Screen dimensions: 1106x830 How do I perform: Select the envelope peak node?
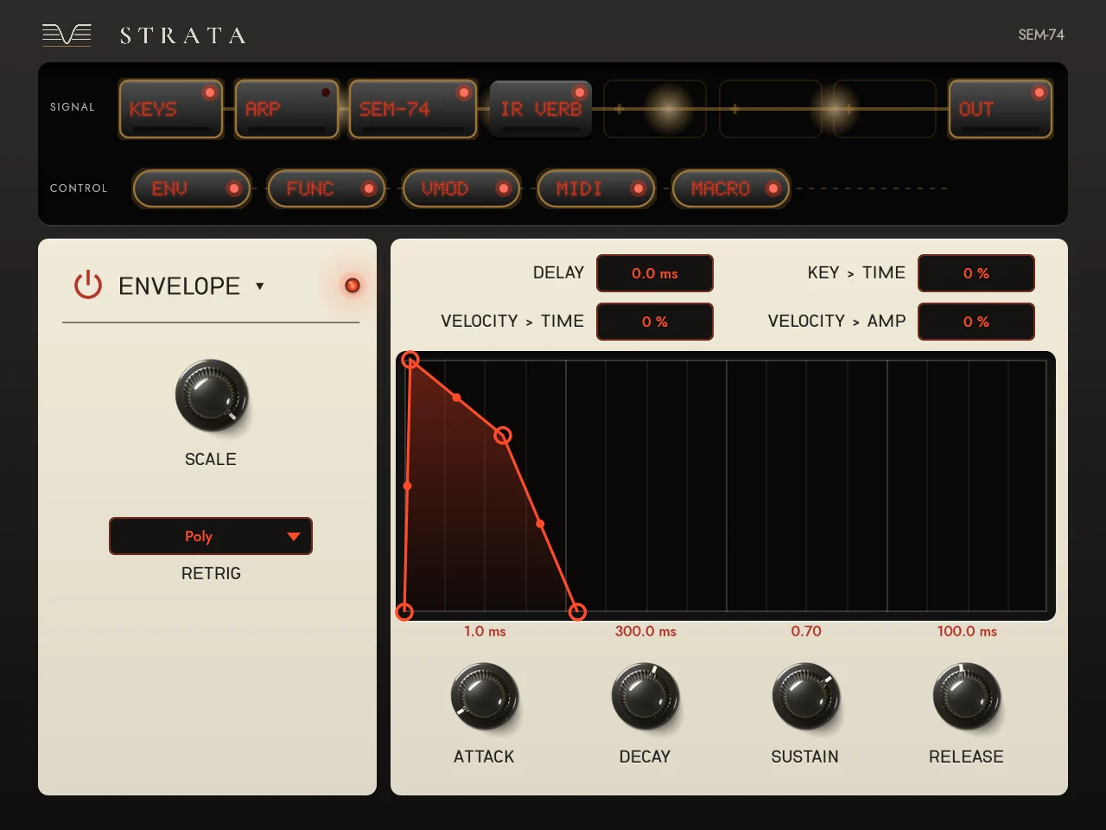(410, 360)
